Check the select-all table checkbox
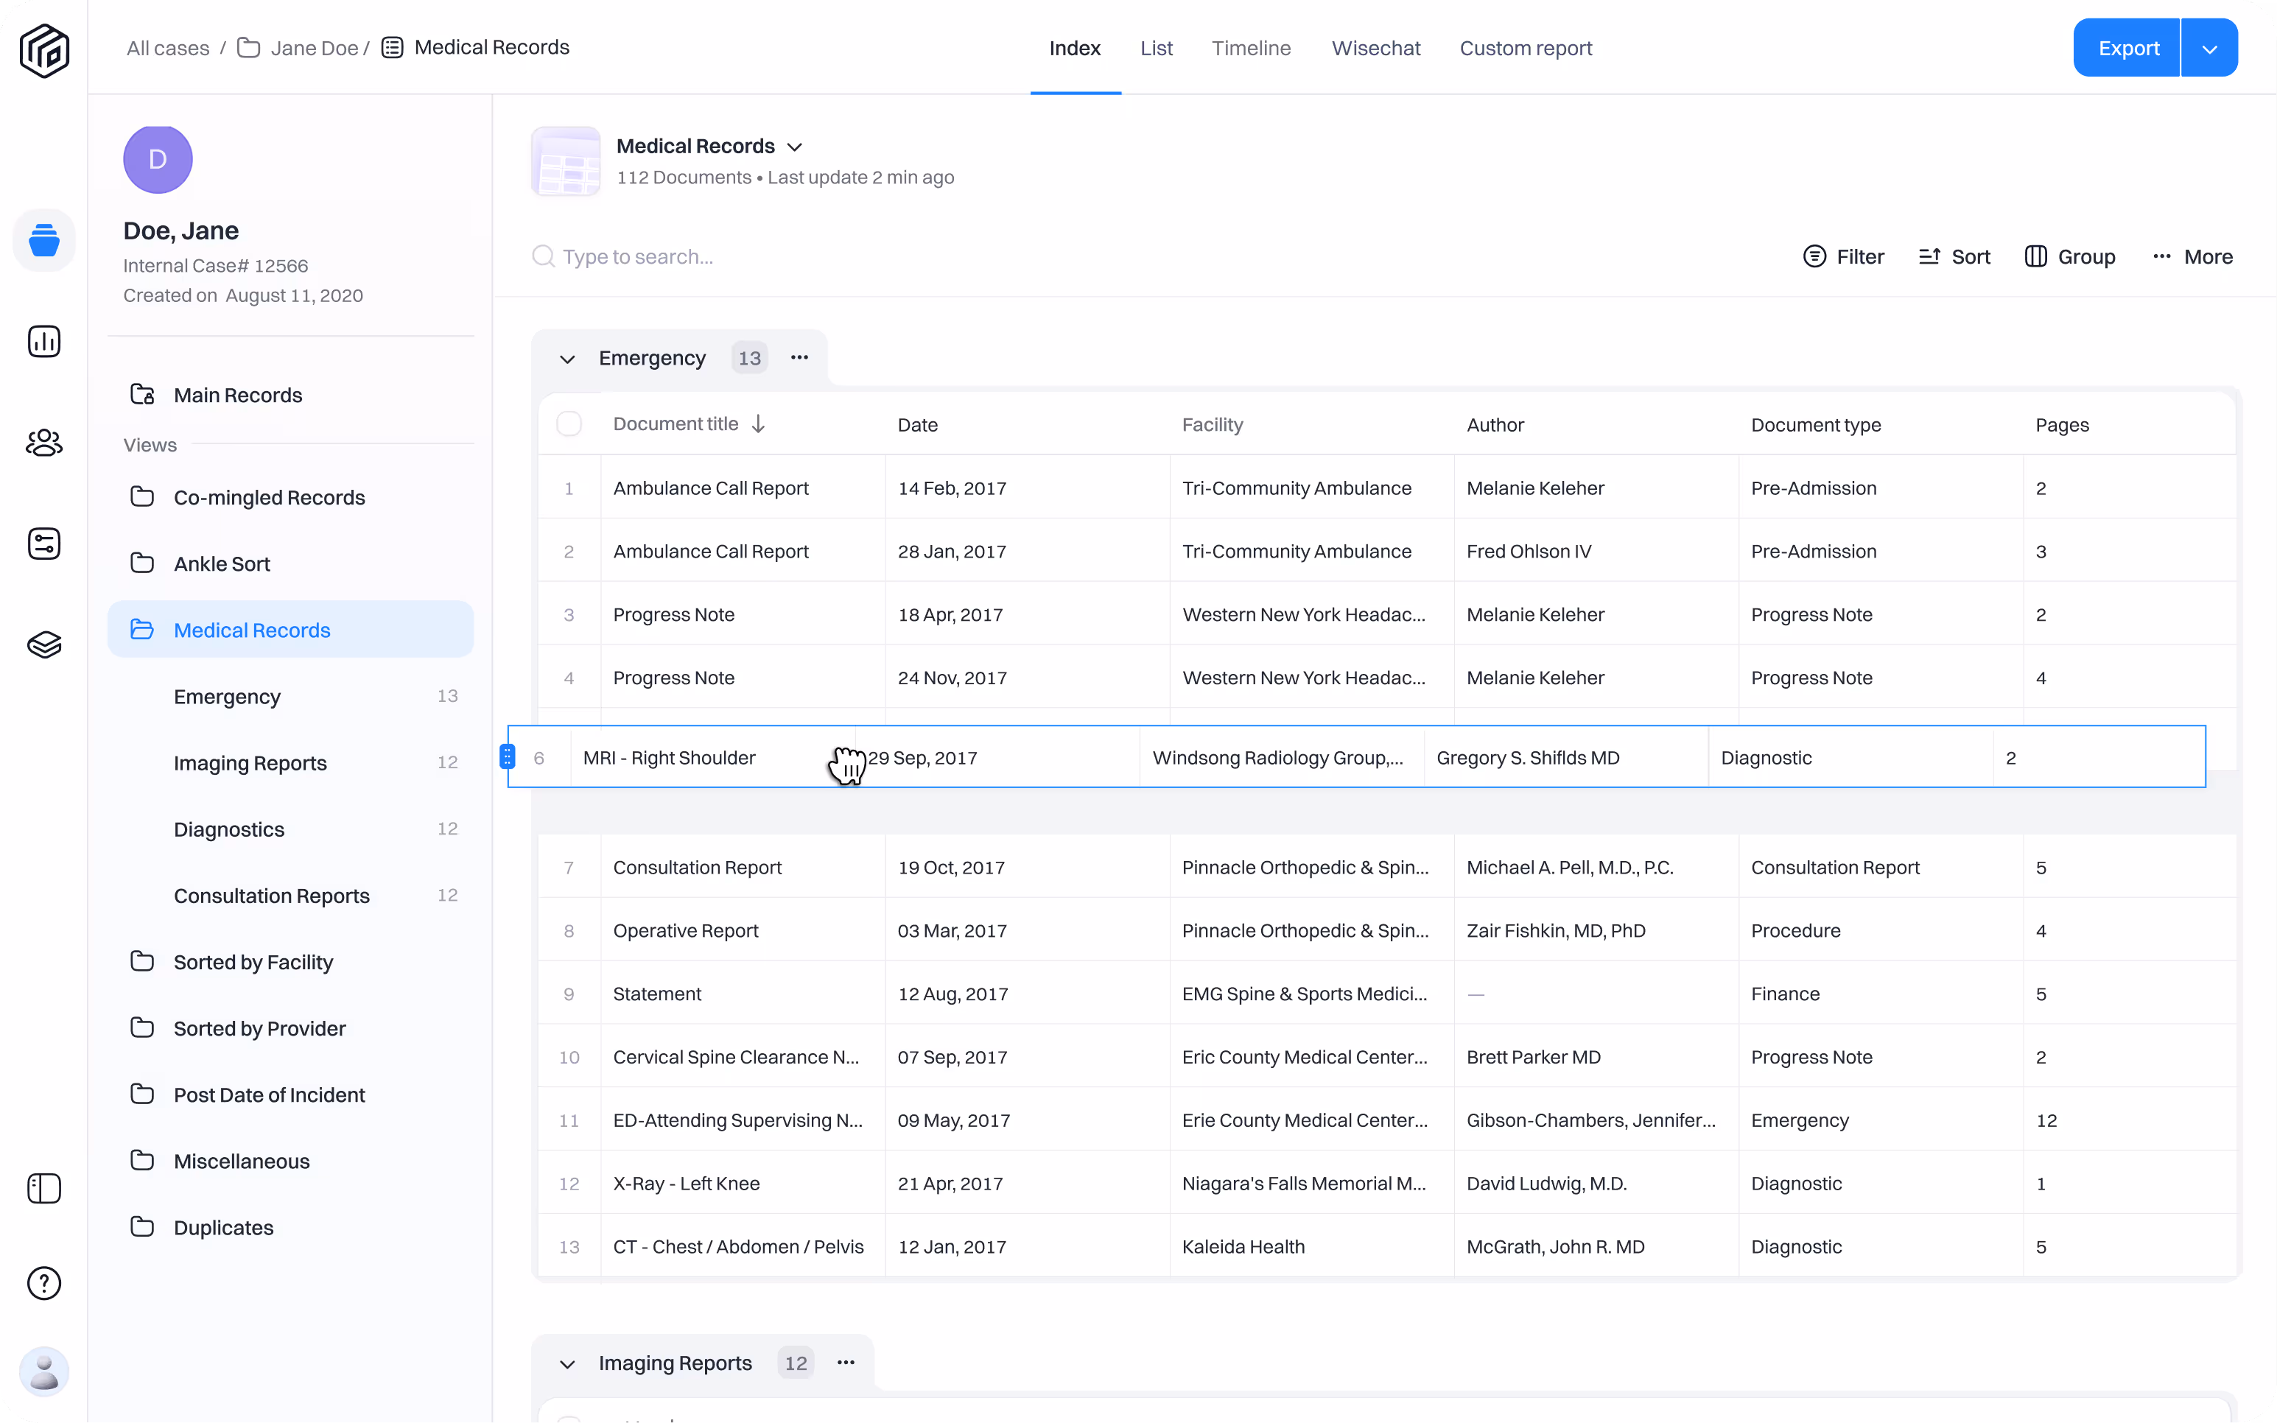Screen dimensions: 2277x1423 (x=569, y=424)
